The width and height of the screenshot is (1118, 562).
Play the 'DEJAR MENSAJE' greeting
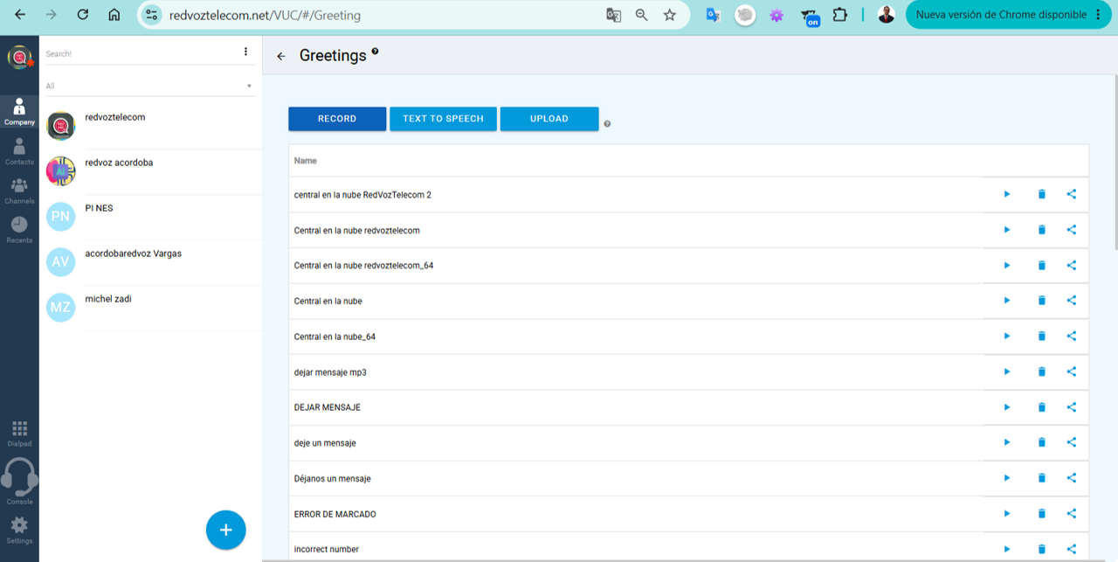[x=1006, y=407]
